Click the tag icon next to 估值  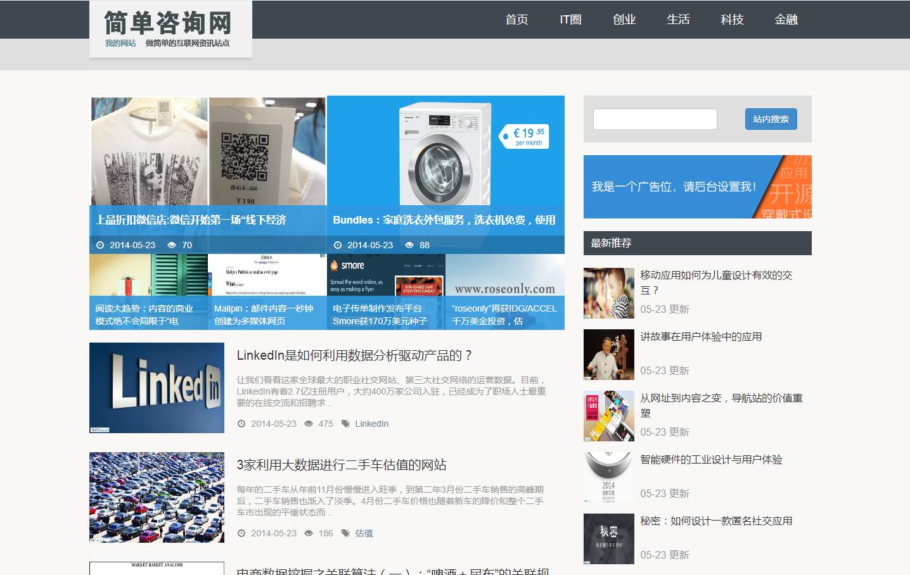345,533
